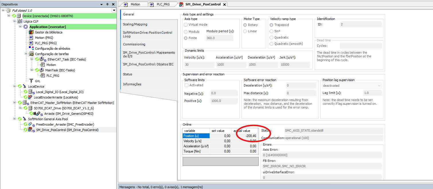The width and height of the screenshot is (433, 189).
Task: Select the Modulo axis type radio button
Action: [x=186, y=32]
